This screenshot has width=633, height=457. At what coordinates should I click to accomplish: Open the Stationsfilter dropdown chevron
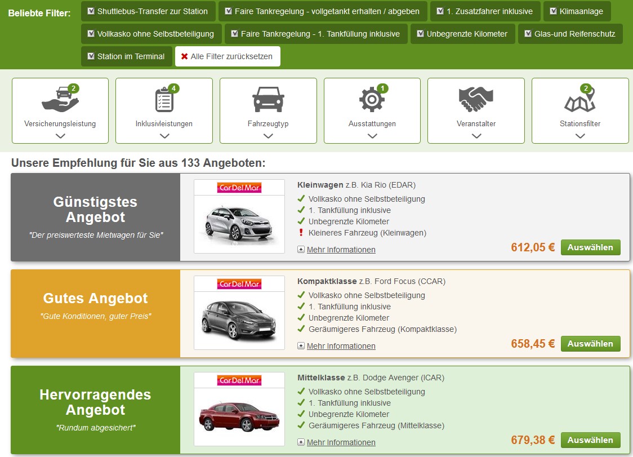pos(580,136)
